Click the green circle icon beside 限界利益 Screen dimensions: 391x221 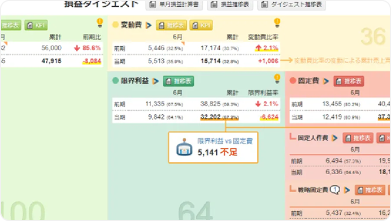click(x=115, y=81)
